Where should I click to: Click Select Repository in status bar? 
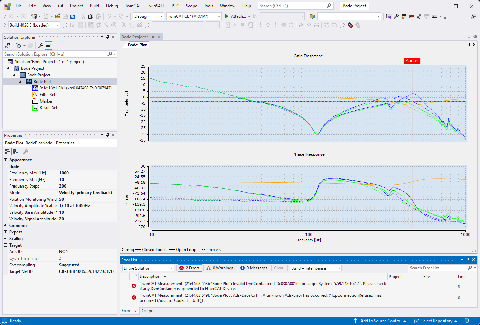coord(435,321)
